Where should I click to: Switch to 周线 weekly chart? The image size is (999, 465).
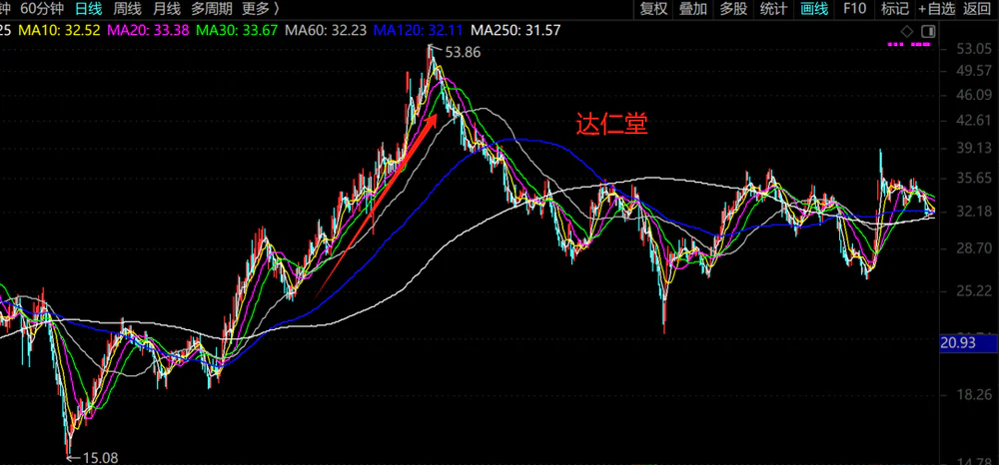tap(127, 9)
